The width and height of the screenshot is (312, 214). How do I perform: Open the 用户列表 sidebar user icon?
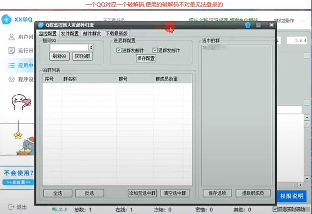11,37
